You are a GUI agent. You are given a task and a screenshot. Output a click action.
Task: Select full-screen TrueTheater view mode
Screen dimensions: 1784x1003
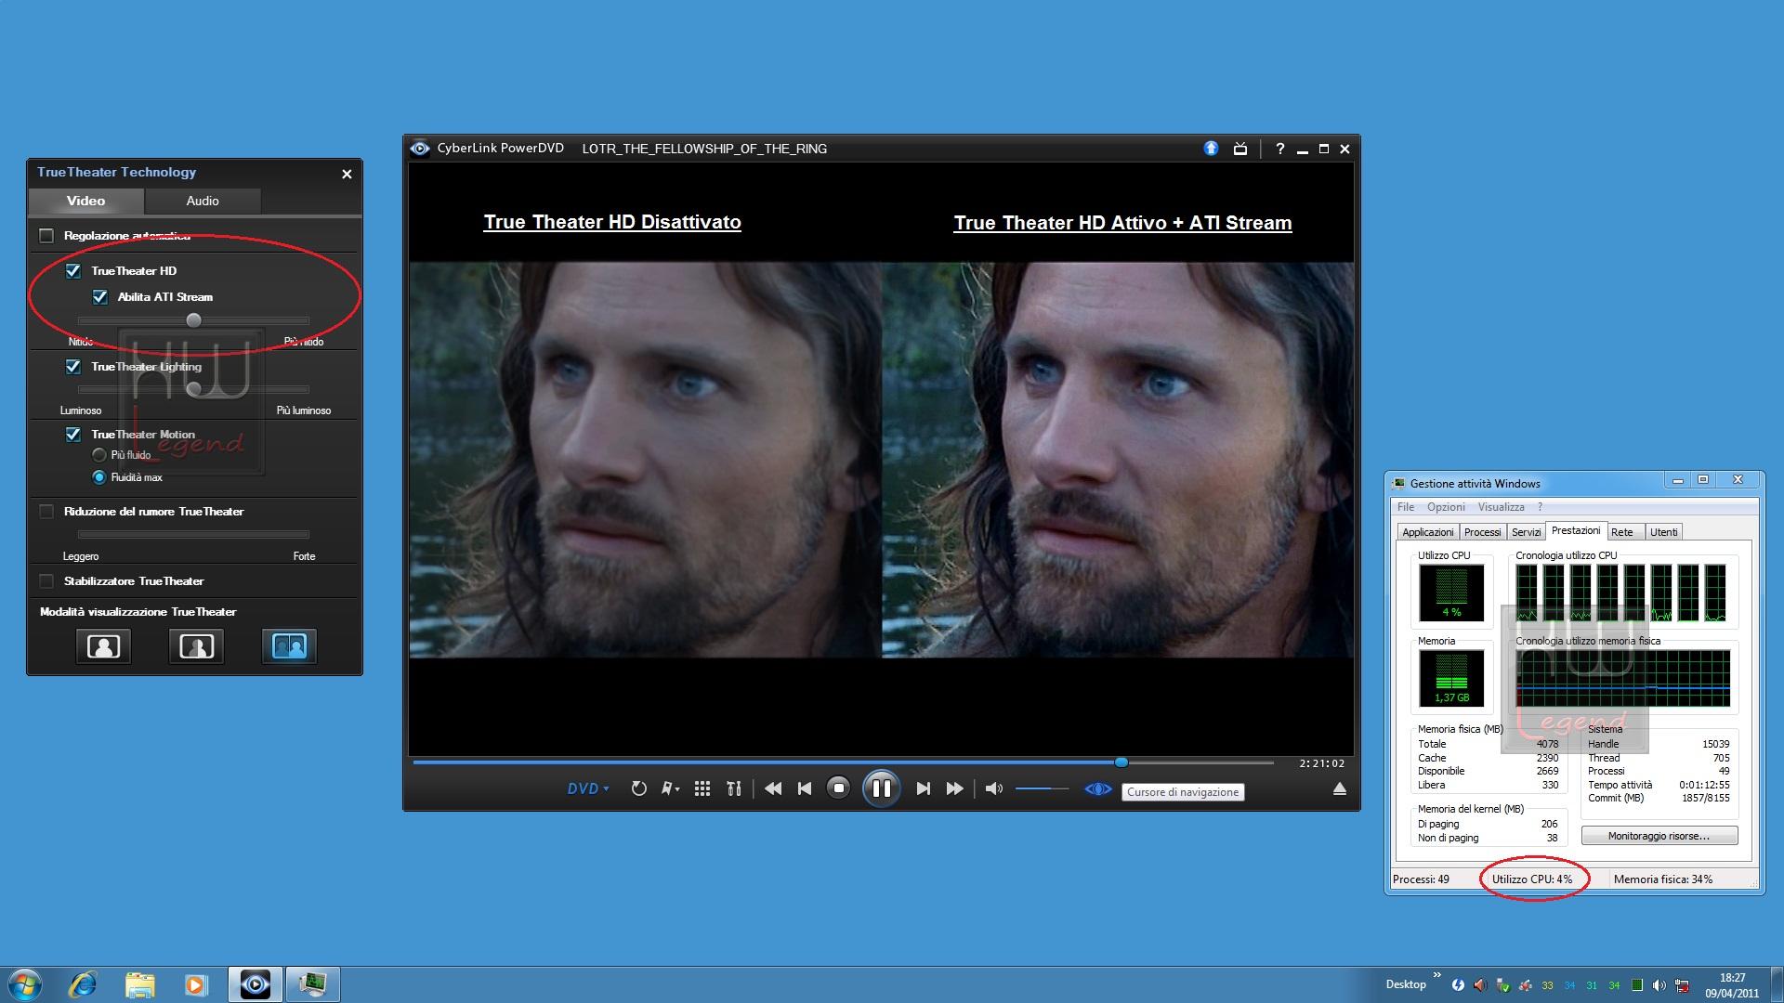click(103, 646)
